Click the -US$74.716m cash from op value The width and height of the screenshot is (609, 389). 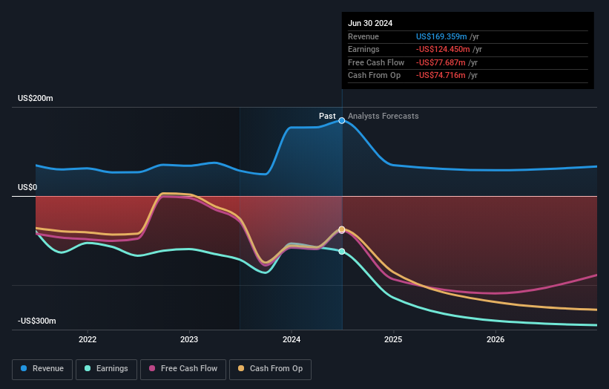pos(441,76)
